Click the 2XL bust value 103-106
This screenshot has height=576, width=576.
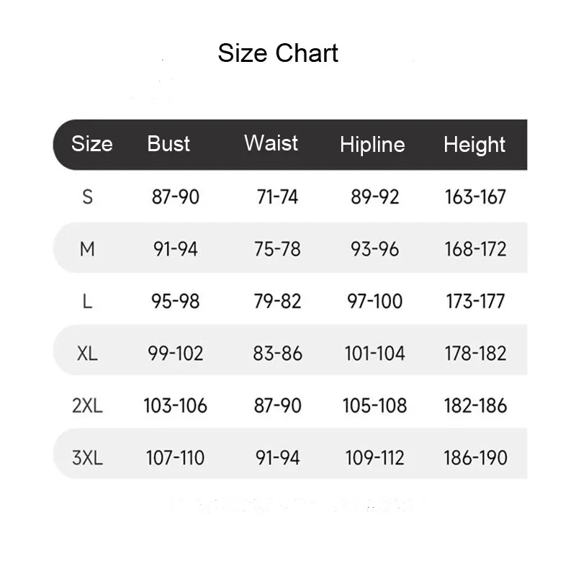[176, 405]
